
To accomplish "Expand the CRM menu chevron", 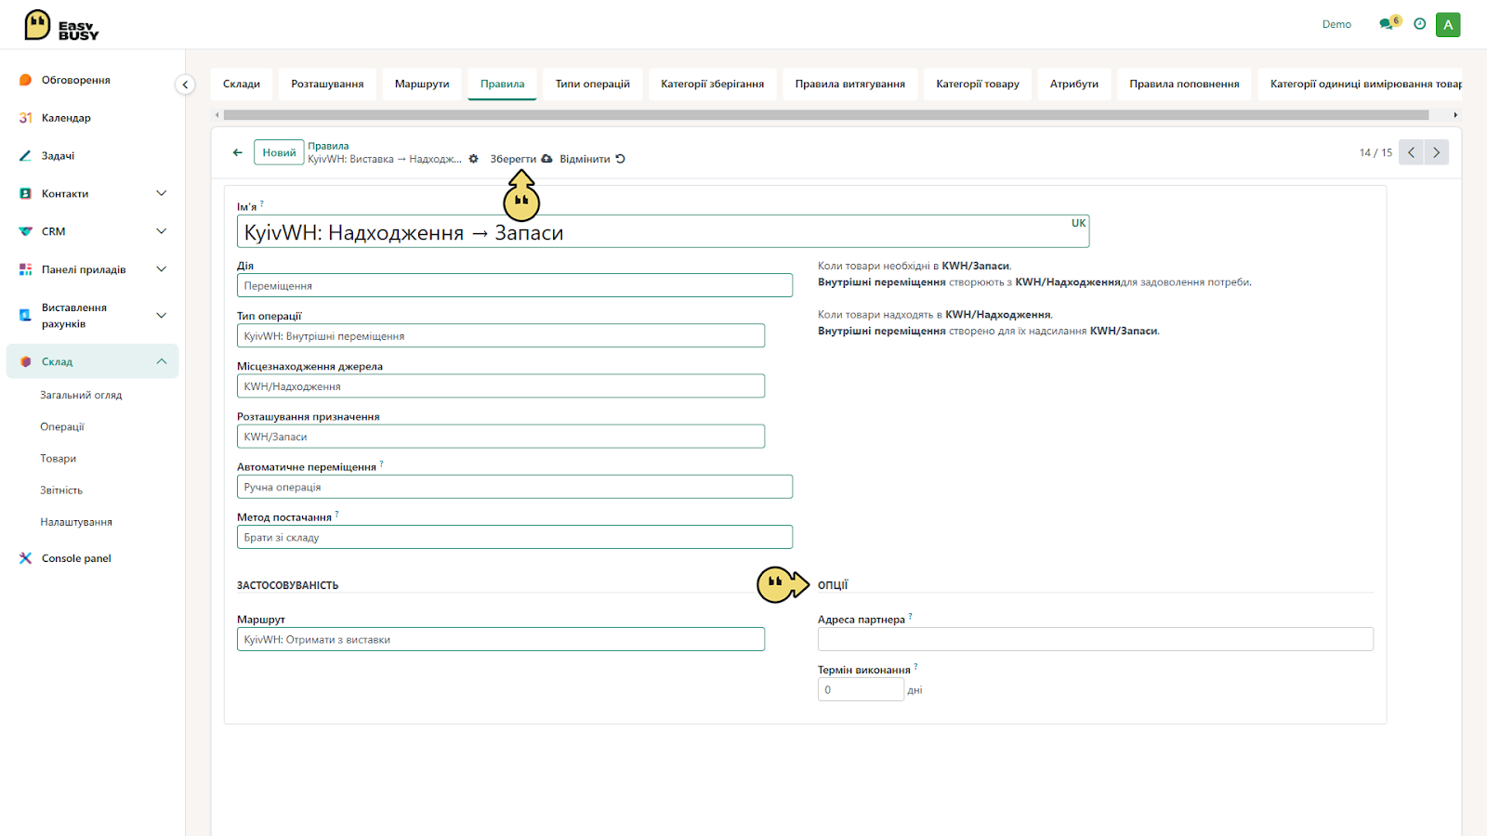I will click(162, 231).
